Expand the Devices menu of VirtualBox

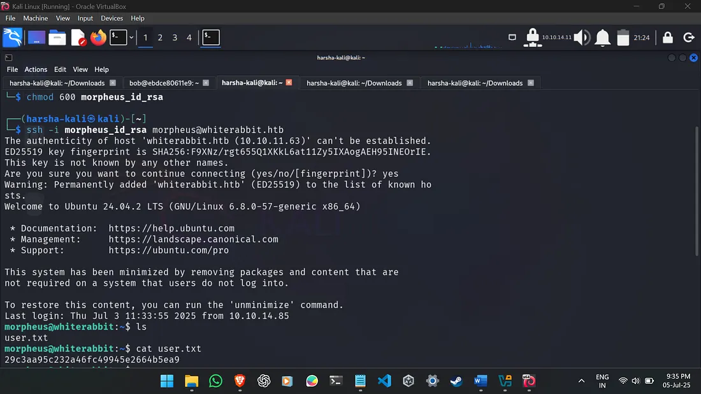(x=112, y=18)
